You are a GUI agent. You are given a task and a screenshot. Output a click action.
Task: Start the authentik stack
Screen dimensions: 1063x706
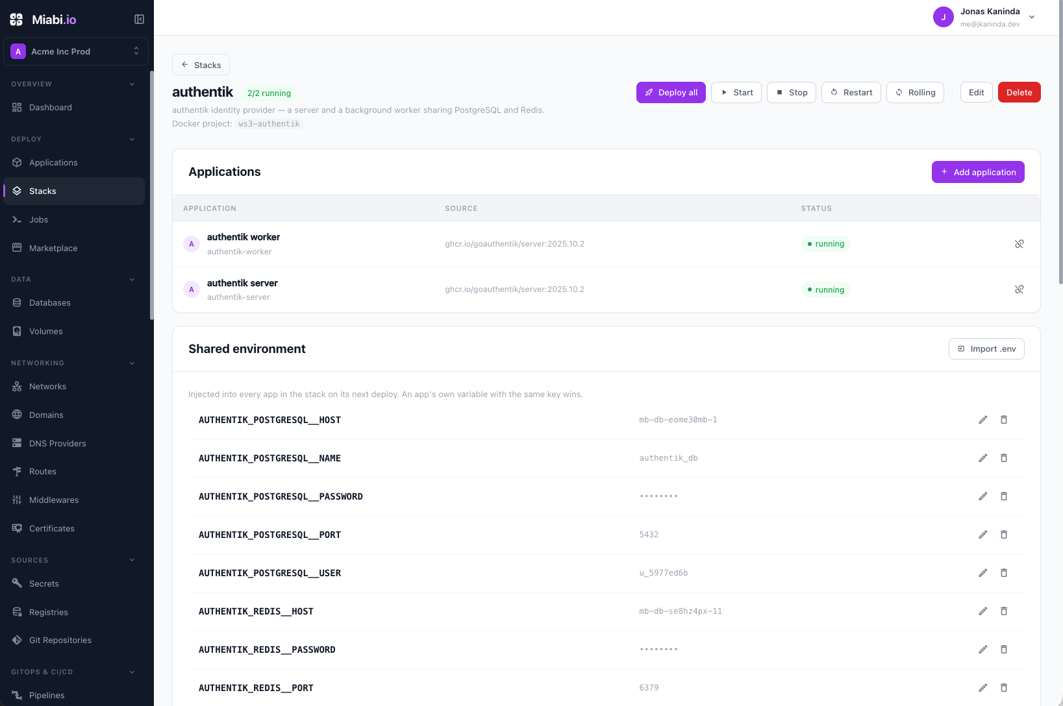736,93
